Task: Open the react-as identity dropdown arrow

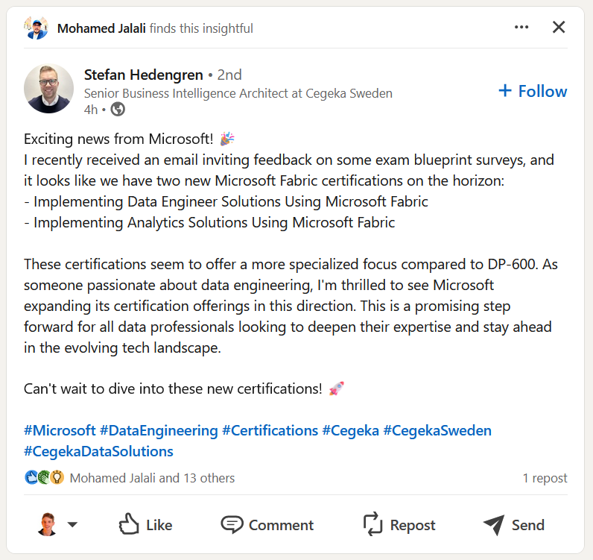Action: click(72, 525)
